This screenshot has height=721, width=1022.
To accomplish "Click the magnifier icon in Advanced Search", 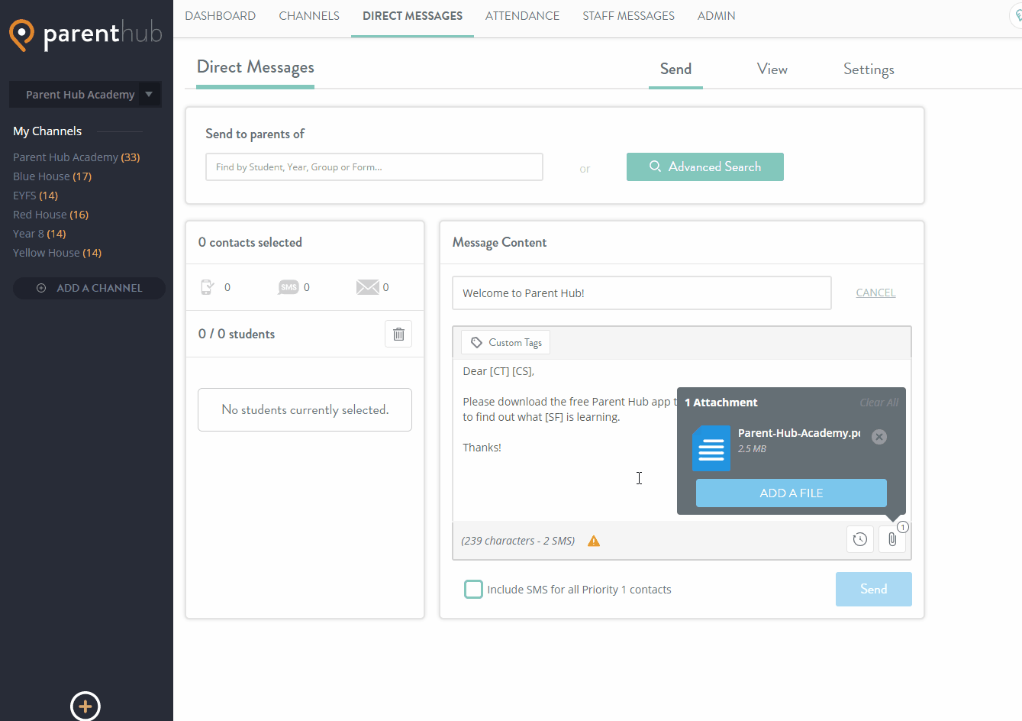I will (x=655, y=167).
